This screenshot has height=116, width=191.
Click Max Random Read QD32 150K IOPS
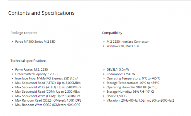[48, 100]
